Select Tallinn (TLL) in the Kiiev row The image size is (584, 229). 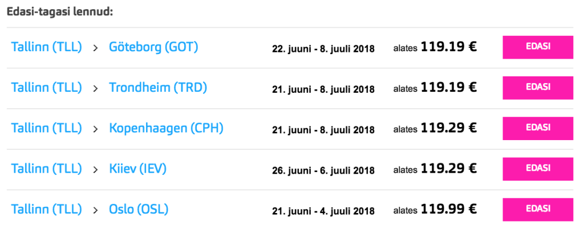[x=47, y=169]
